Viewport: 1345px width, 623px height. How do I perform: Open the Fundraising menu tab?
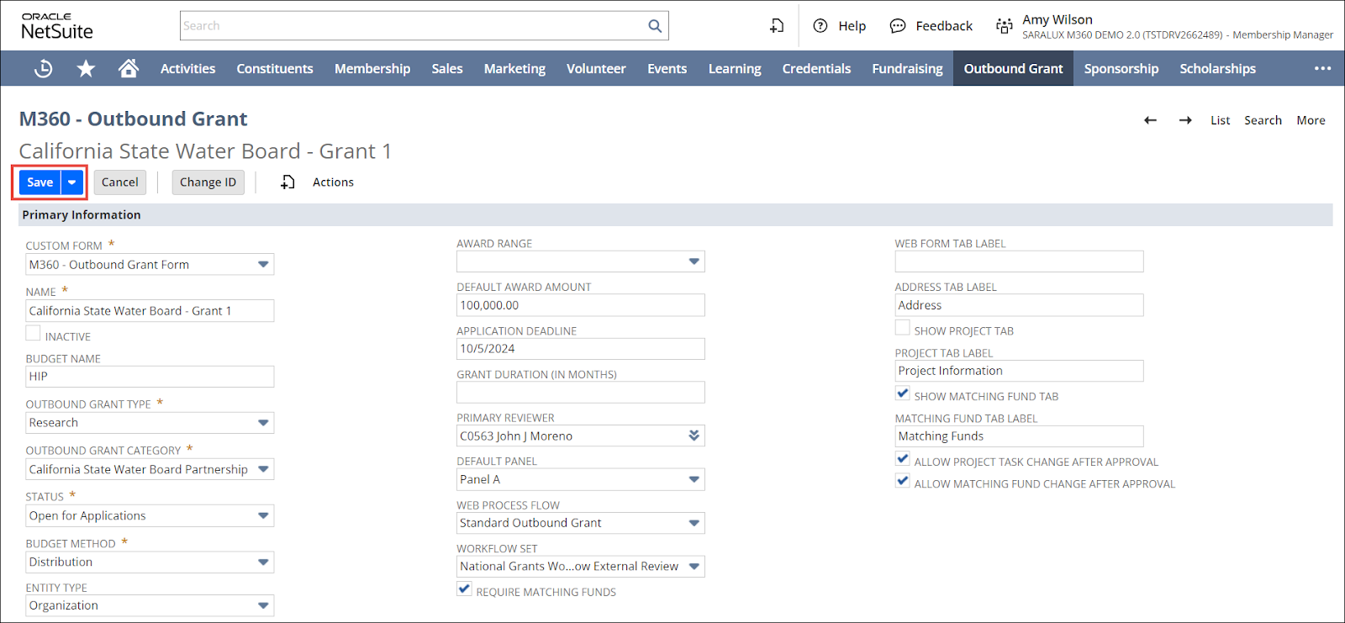pyautogui.click(x=907, y=69)
